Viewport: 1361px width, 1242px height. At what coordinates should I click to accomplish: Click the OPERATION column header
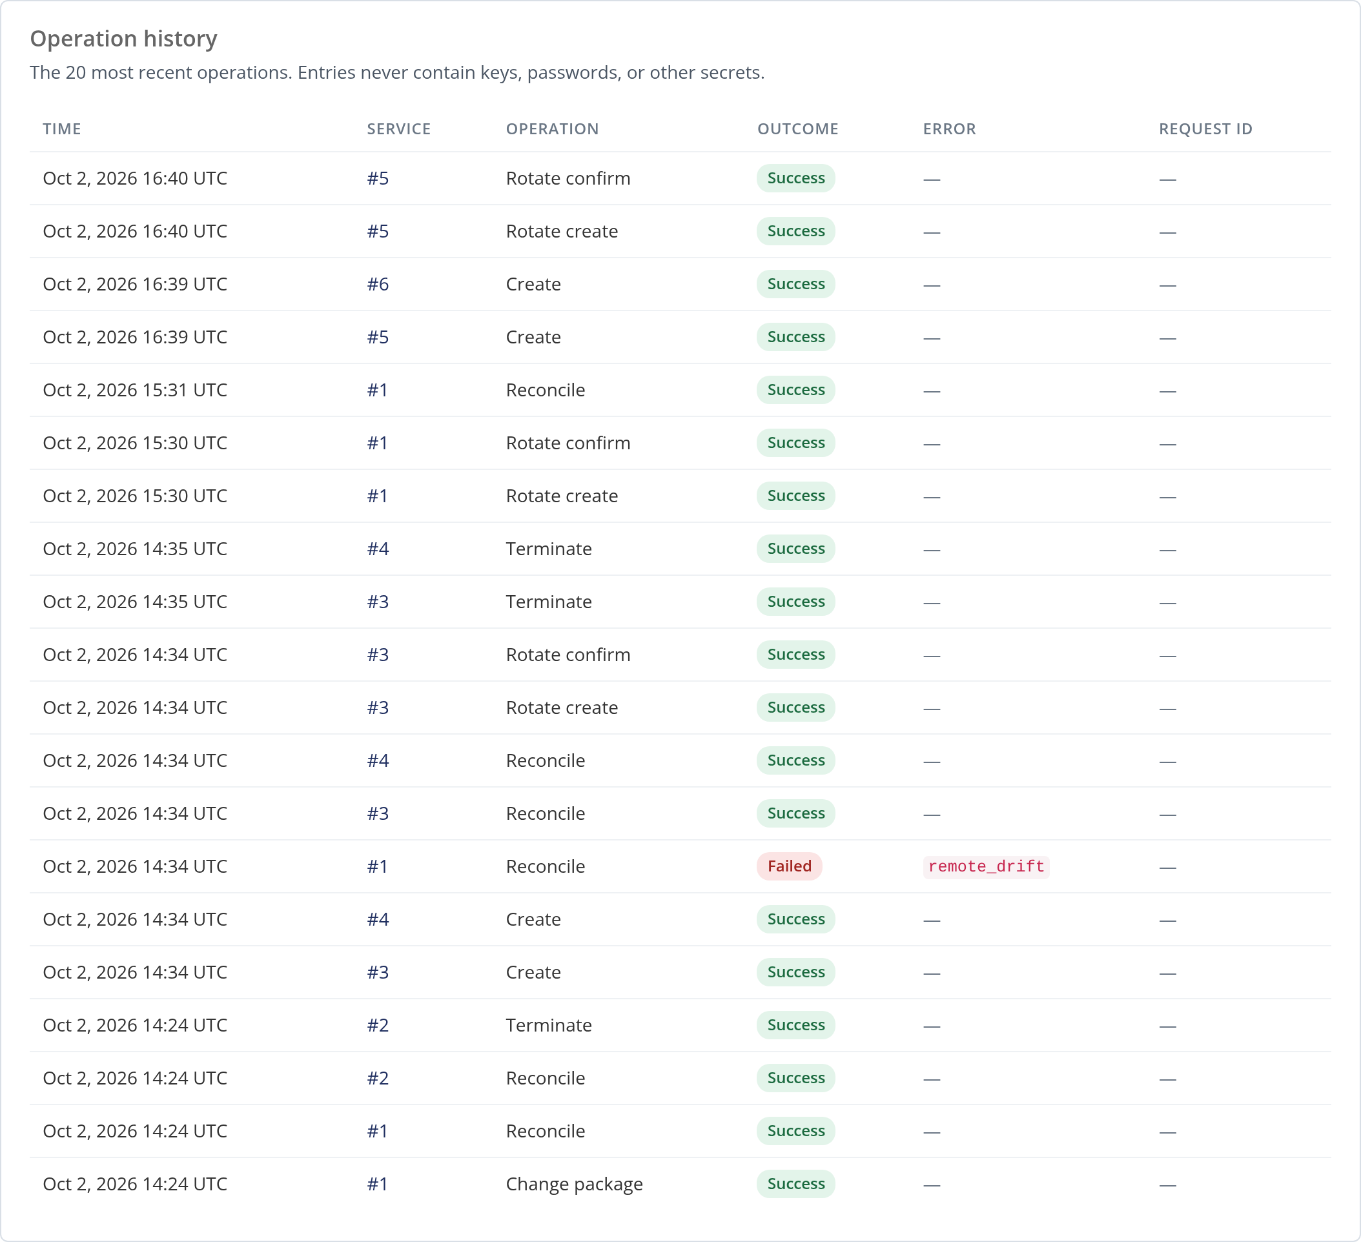pyautogui.click(x=552, y=129)
